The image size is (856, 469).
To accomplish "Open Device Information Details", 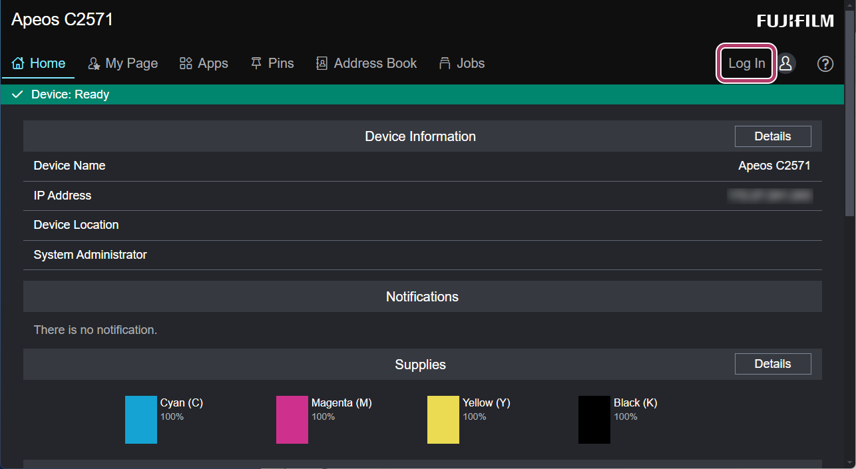I will 773,136.
